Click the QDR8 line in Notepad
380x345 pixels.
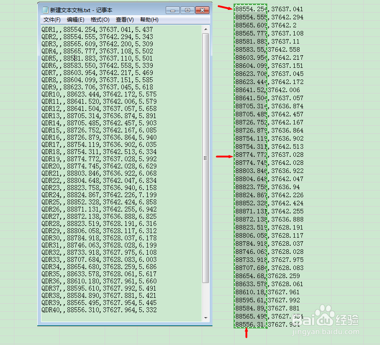point(97,80)
